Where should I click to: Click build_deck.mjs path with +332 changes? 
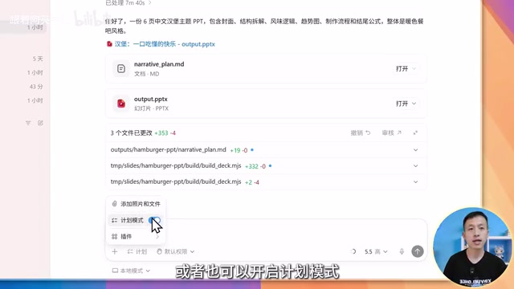coord(176,166)
